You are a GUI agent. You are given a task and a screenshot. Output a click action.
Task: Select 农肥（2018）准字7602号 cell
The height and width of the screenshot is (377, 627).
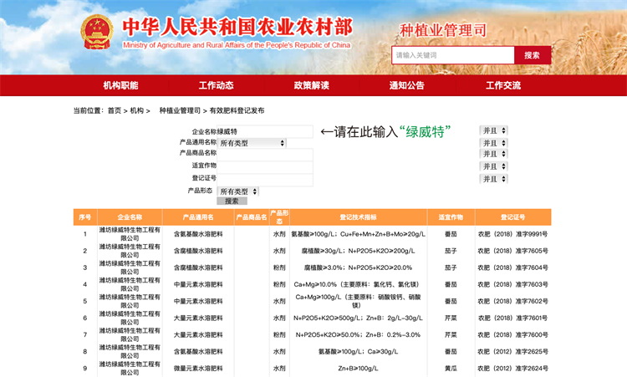click(x=513, y=301)
